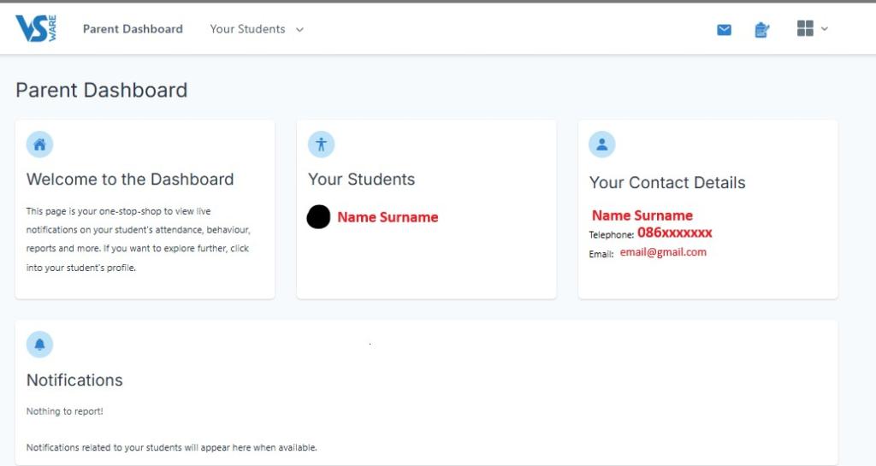Screen dimensions: 876x466
Task: Click the Notifications heading
Action: [75, 380]
